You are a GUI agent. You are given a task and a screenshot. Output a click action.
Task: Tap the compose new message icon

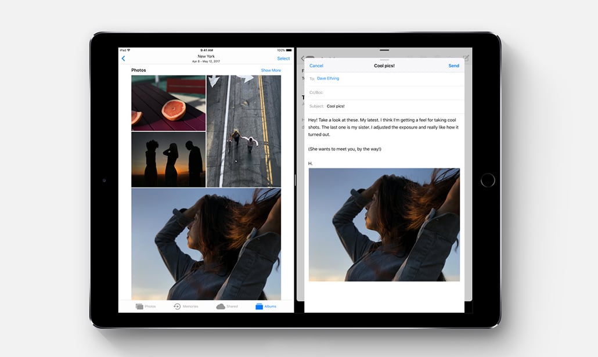pos(466,58)
